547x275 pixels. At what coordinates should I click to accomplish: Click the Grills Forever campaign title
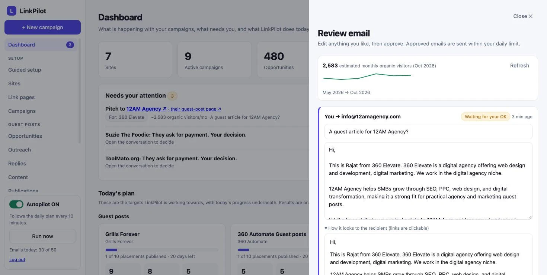[x=122, y=234]
